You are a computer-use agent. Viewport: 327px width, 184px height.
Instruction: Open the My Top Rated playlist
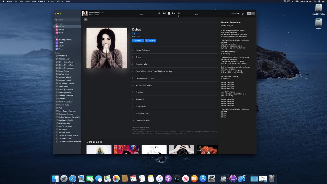point(67,74)
